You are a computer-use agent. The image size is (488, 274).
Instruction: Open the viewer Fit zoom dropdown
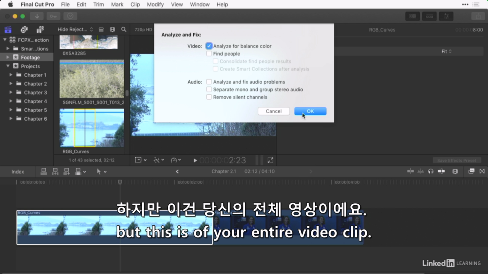(446, 51)
